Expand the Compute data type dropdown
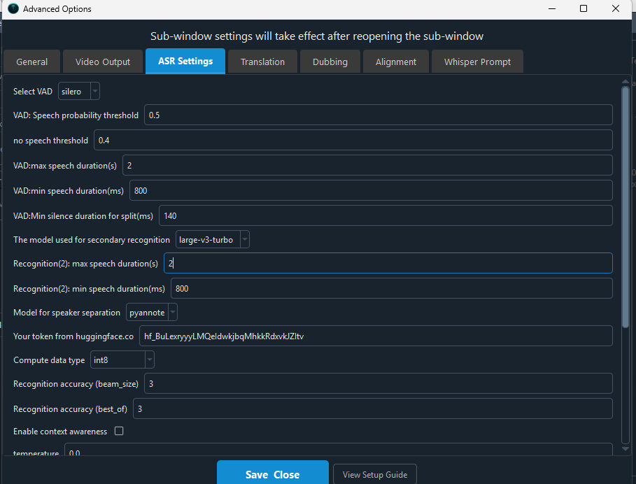 click(x=122, y=360)
